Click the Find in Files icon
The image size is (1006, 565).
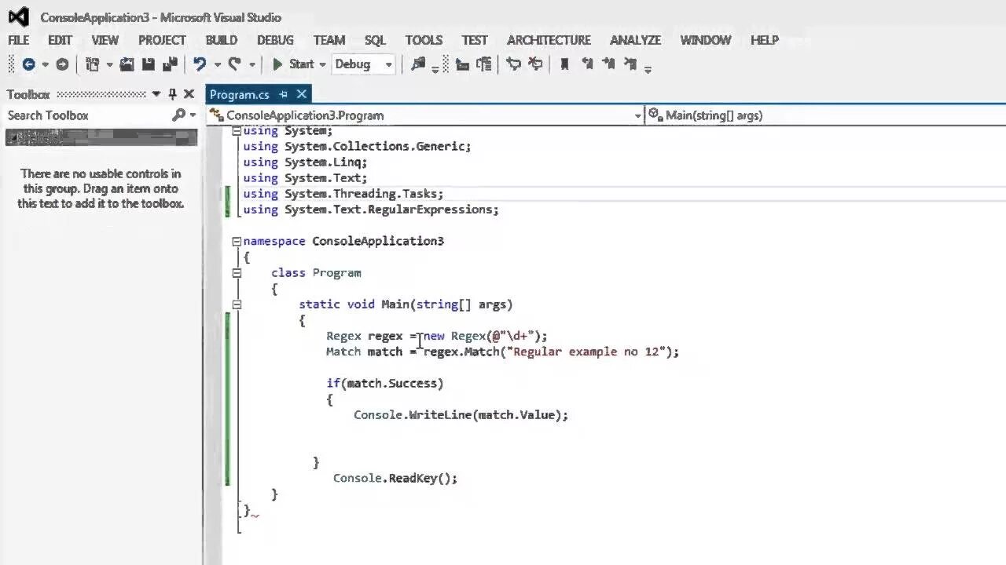[x=417, y=64]
